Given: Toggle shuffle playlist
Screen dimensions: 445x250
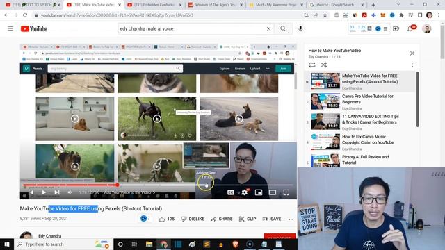Looking at the screenshot, I should click(x=323, y=65).
